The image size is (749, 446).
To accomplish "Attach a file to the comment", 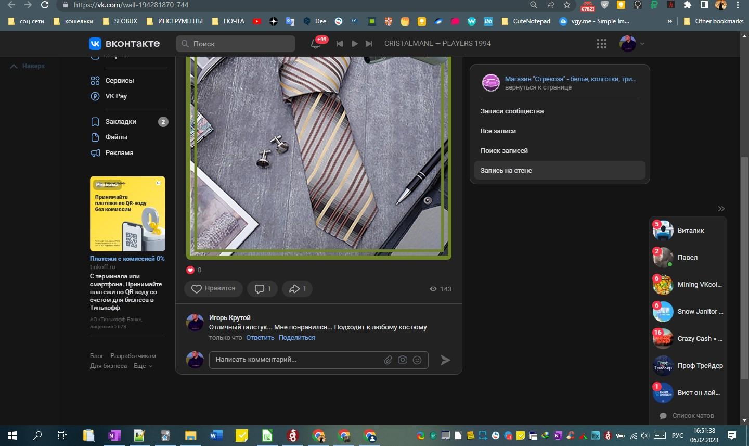I will point(388,360).
